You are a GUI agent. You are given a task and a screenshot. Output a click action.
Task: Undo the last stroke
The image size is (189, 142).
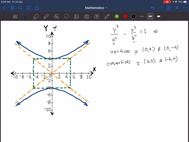click(x=152, y=8)
